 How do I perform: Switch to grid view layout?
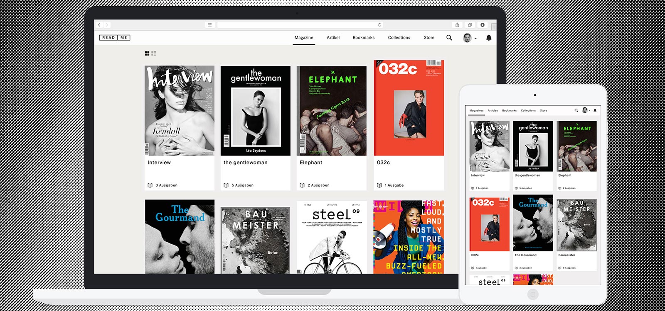(147, 53)
